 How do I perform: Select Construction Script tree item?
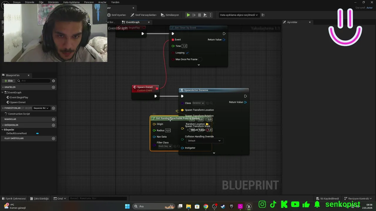[19, 114]
